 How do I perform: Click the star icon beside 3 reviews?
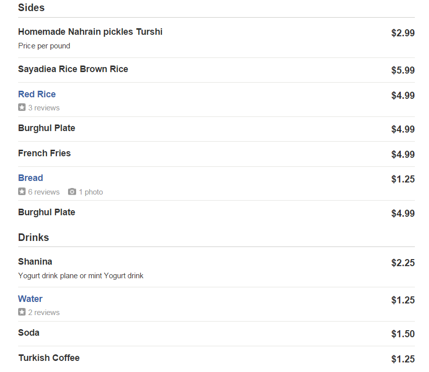tap(22, 107)
